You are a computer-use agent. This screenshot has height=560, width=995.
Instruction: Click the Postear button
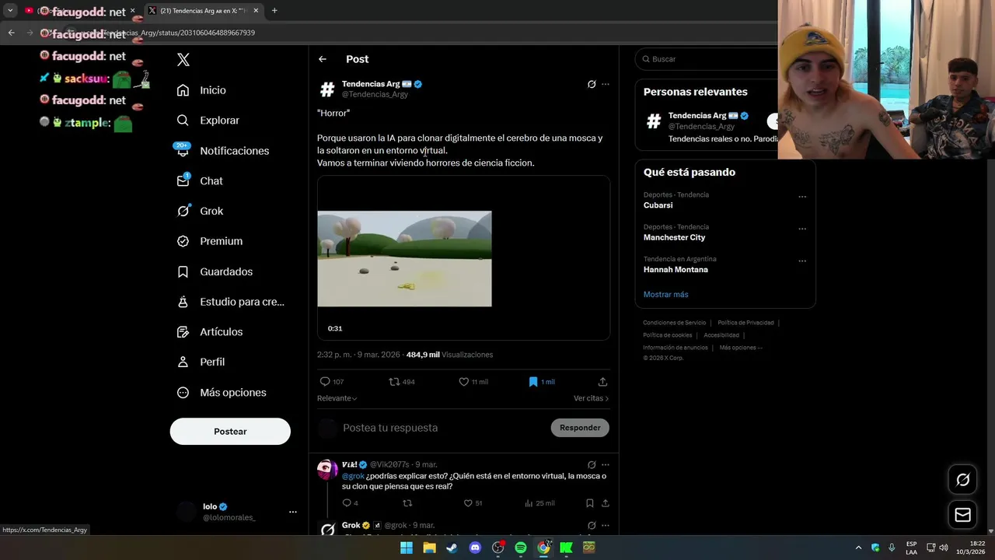pyautogui.click(x=230, y=432)
